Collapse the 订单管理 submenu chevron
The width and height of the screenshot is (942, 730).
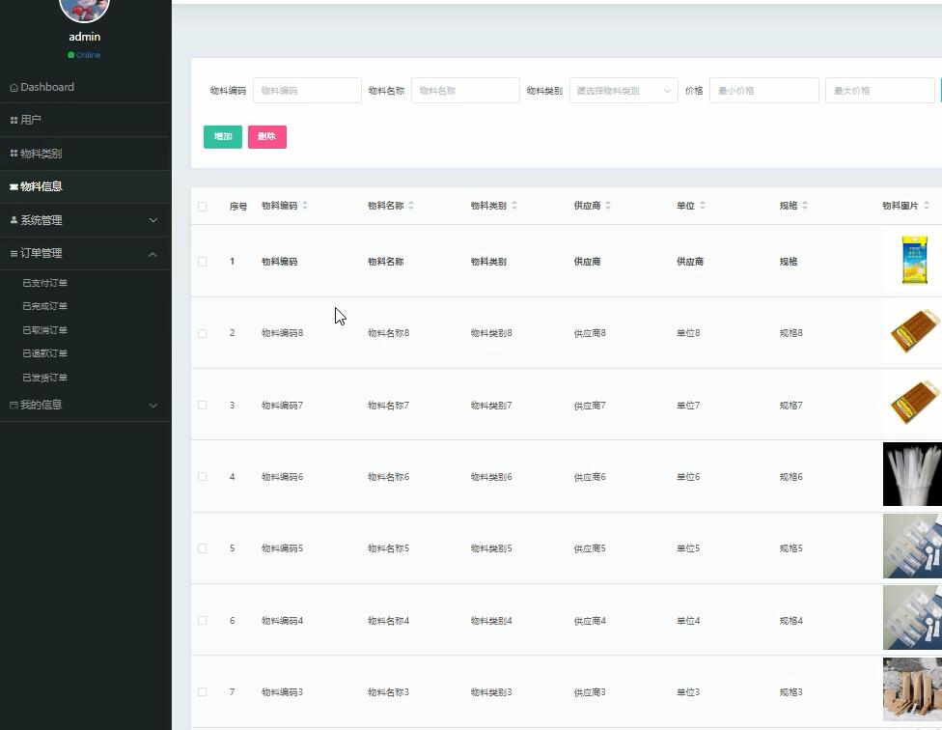pos(153,254)
